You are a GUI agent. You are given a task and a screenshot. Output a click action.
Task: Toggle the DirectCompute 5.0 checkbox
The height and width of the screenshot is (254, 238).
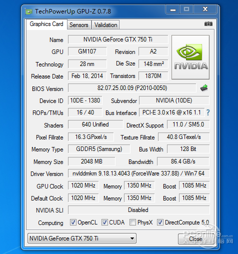[160, 222]
